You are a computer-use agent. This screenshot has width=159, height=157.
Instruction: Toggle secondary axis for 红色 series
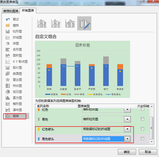142,109
